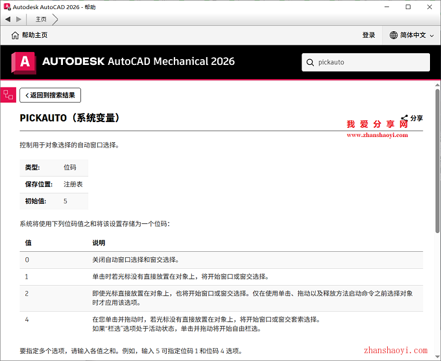
Task: Select the PICKAUTO（系统变量）heading text
Action: click(x=70, y=118)
